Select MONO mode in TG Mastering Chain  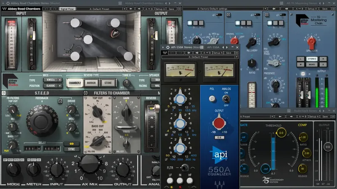(x=312, y=64)
